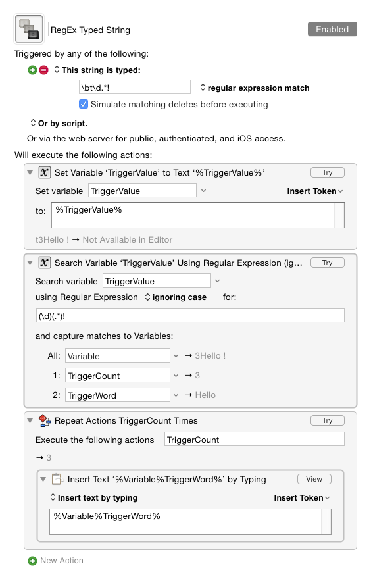Open Insert Token menu in Insert Text
371x579 pixels.
pyautogui.click(x=301, y=498)
